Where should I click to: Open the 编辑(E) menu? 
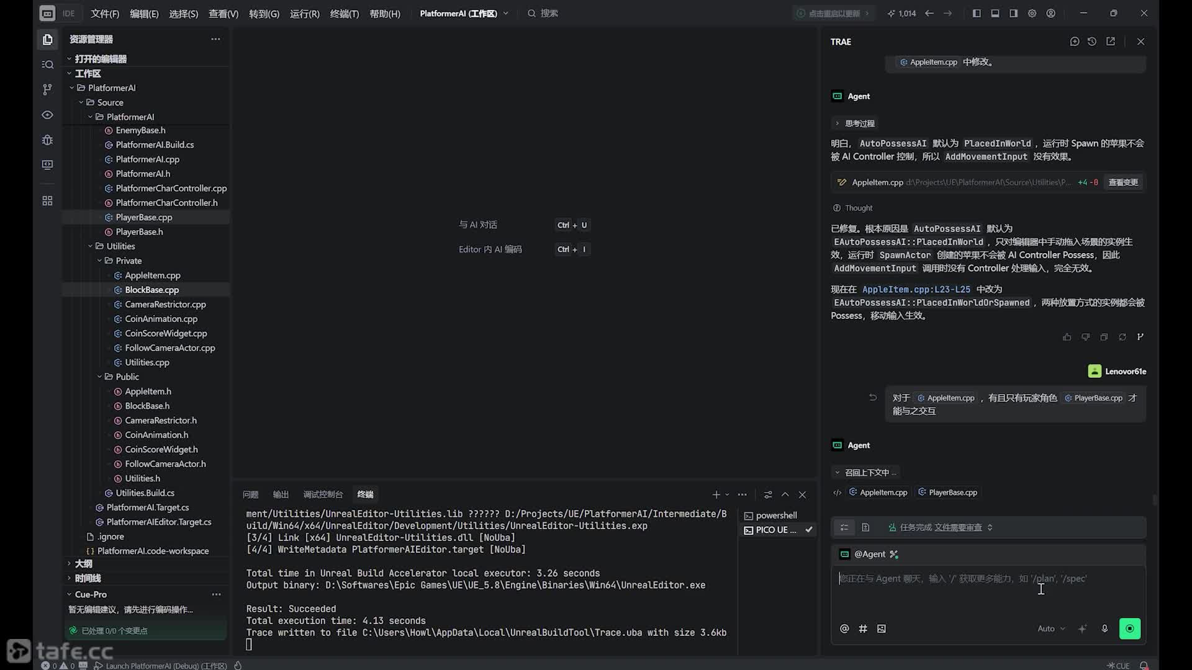point(144,13)
